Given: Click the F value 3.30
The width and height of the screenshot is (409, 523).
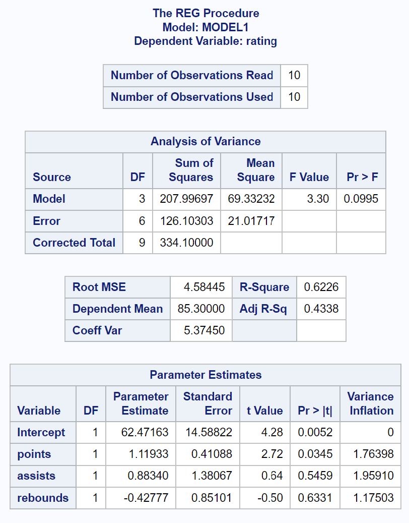Looking at the screenshot, I should pos(318,199).
